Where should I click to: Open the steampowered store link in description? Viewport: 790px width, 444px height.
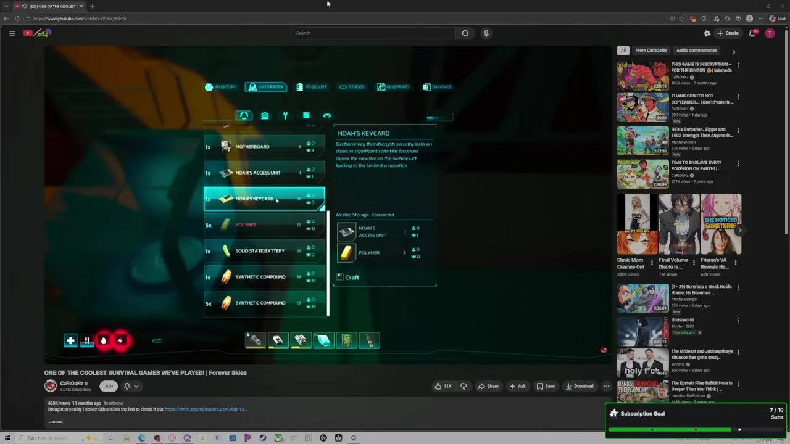point(206,409)
